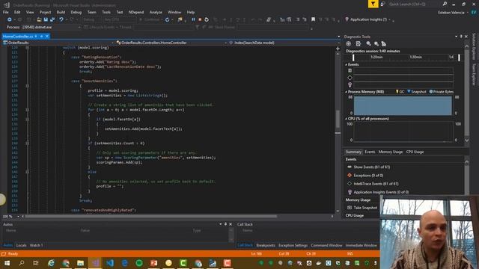The image size is (479, 269).
Task: Click the Send Feedback icon beside Quick Launch
Action: pos(382,4)
